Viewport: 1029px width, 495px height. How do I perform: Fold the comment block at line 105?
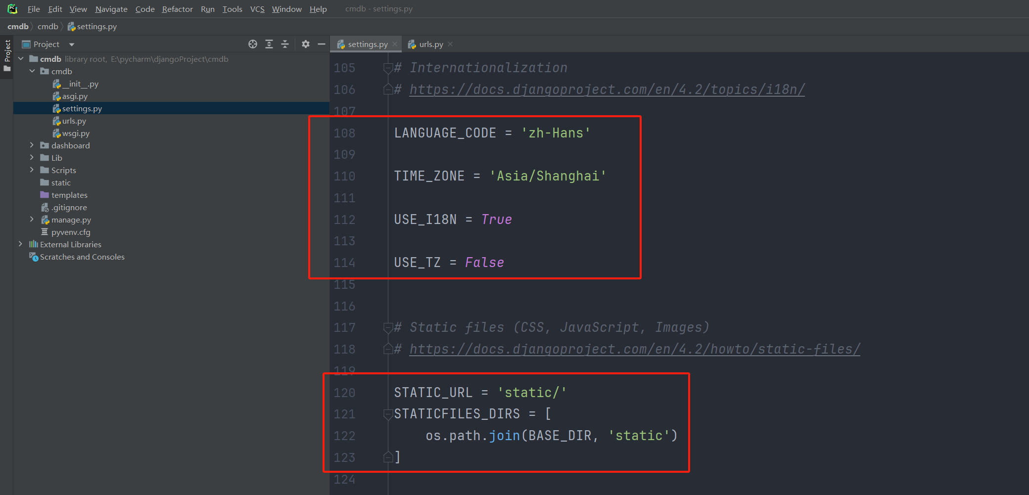pos(388,68)
